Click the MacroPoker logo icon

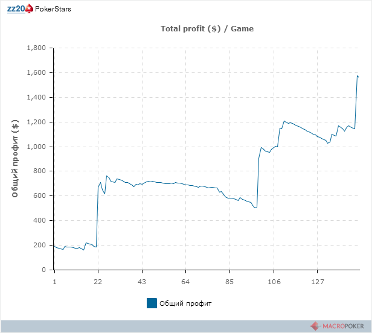click(x=315, y=326)
